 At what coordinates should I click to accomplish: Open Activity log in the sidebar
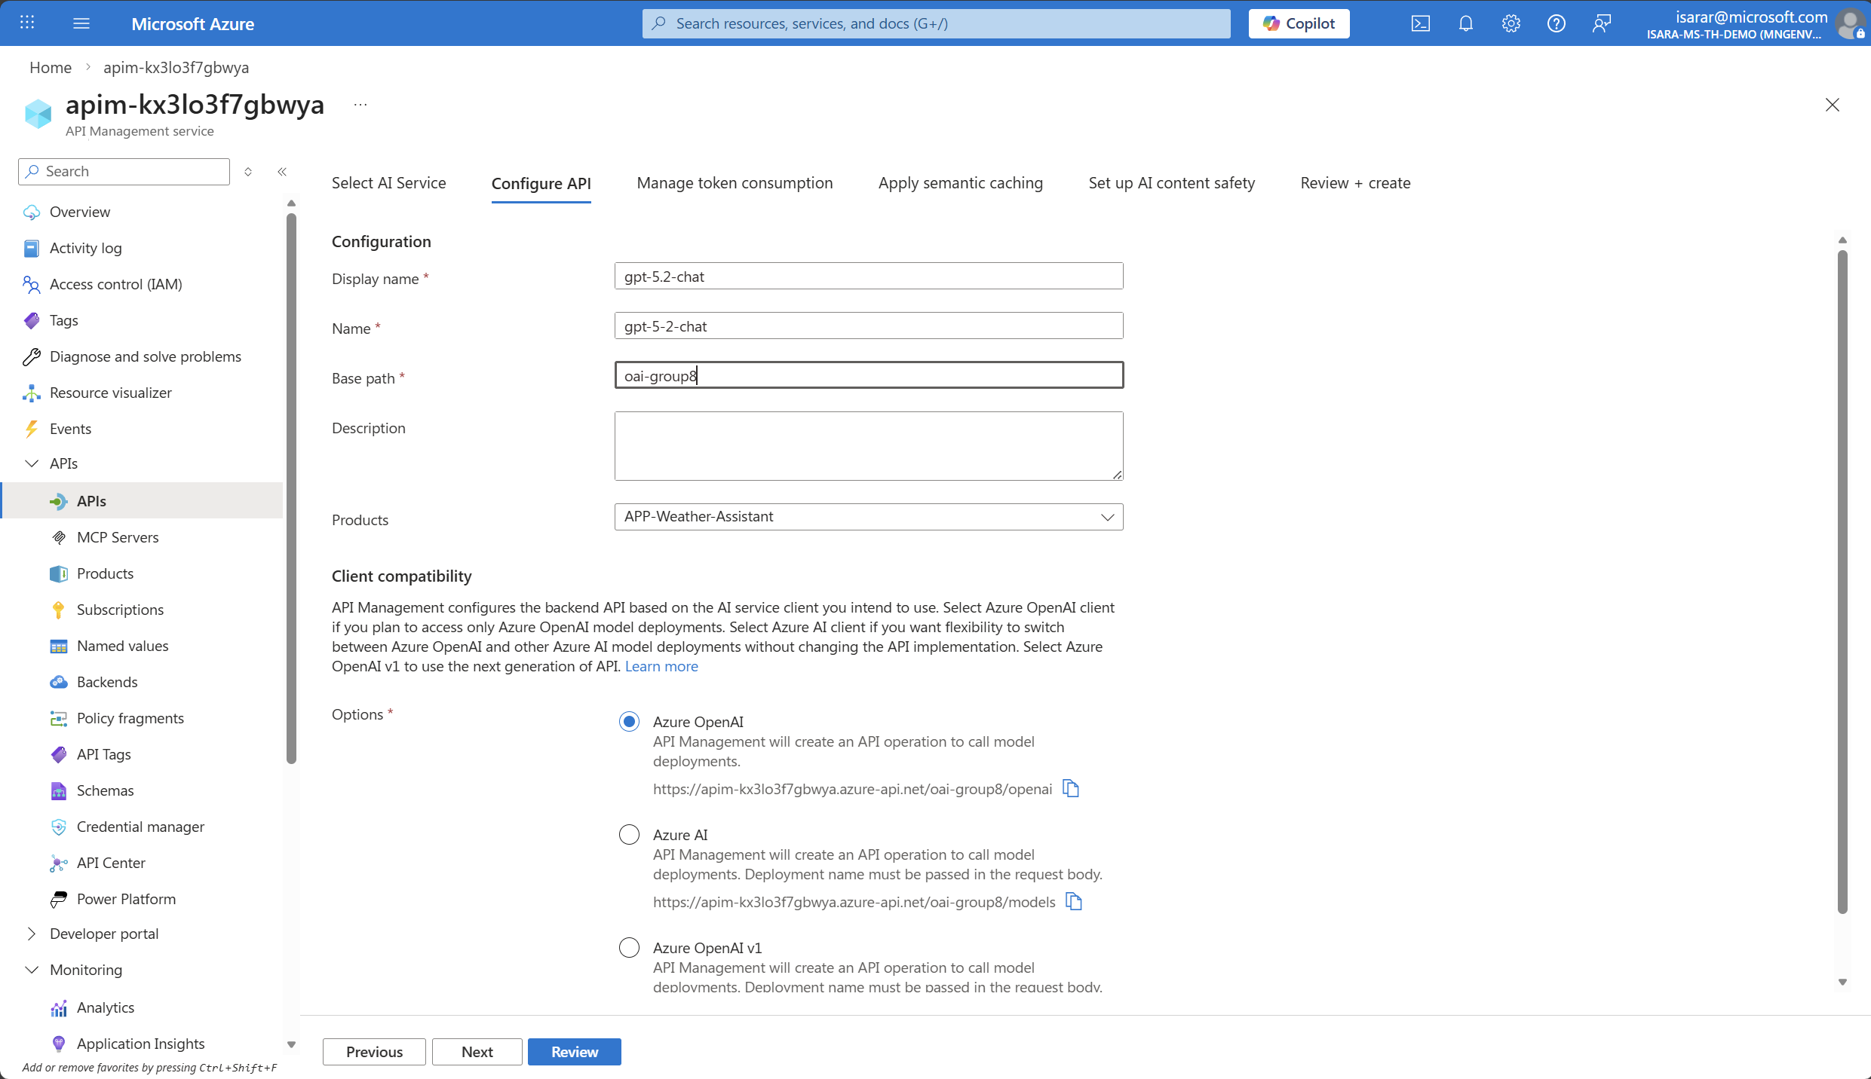[x=85, y=248]
